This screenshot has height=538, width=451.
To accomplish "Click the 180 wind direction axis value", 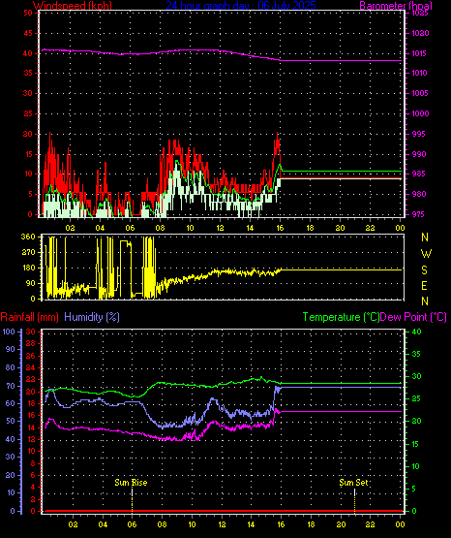I will click(28, 268).
